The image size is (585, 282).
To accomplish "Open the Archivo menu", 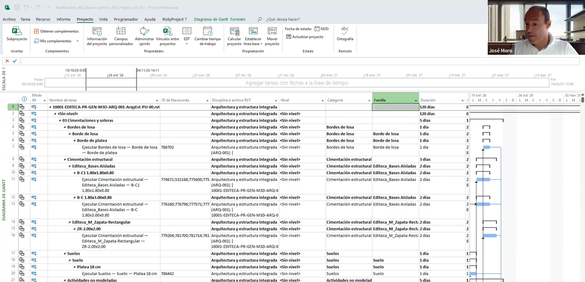I will click(9, 19).
